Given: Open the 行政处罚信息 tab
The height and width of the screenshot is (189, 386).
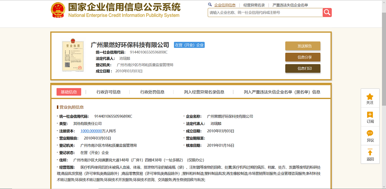Looking at the screenshot, I should 152,92.
